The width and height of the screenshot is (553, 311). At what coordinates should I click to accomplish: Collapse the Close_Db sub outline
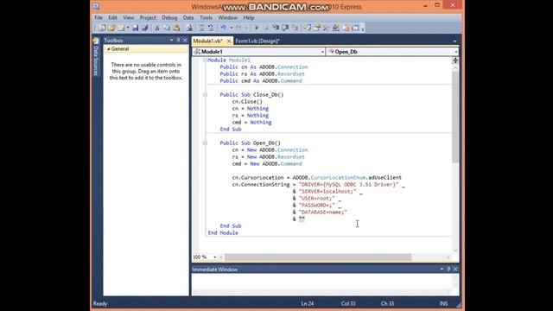point(205,95)
